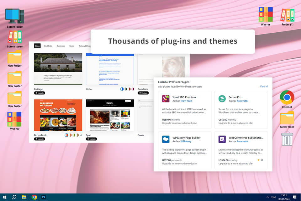Open File Explorer from the taskbar
This screenshot has height=201, width=301.
(24, 197)
